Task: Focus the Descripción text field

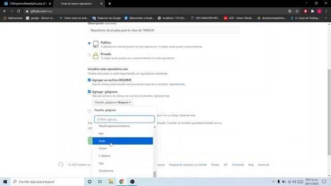Action: tap(163, 30)
